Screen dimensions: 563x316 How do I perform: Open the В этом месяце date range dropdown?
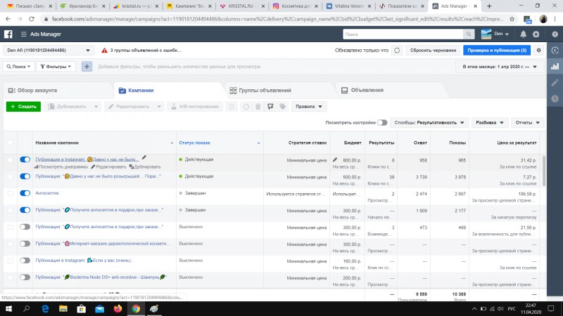tap(499, 67)
